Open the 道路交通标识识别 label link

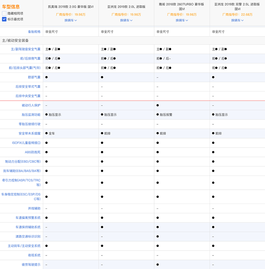28,237
